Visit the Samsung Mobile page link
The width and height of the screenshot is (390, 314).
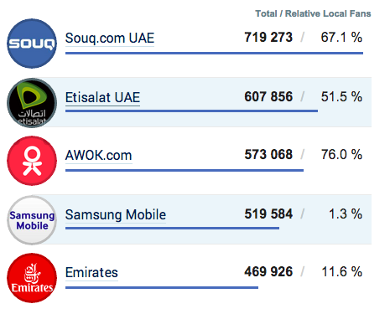116,214
